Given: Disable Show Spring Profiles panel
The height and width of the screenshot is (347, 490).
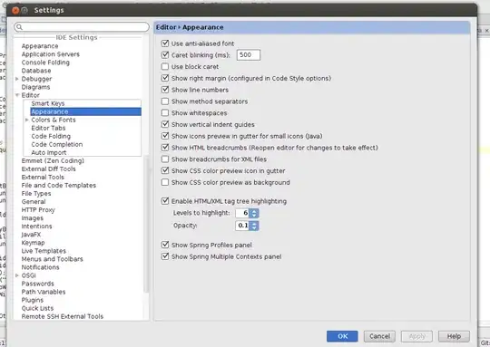Looking at the screenshot, I should tap(164, 245).
